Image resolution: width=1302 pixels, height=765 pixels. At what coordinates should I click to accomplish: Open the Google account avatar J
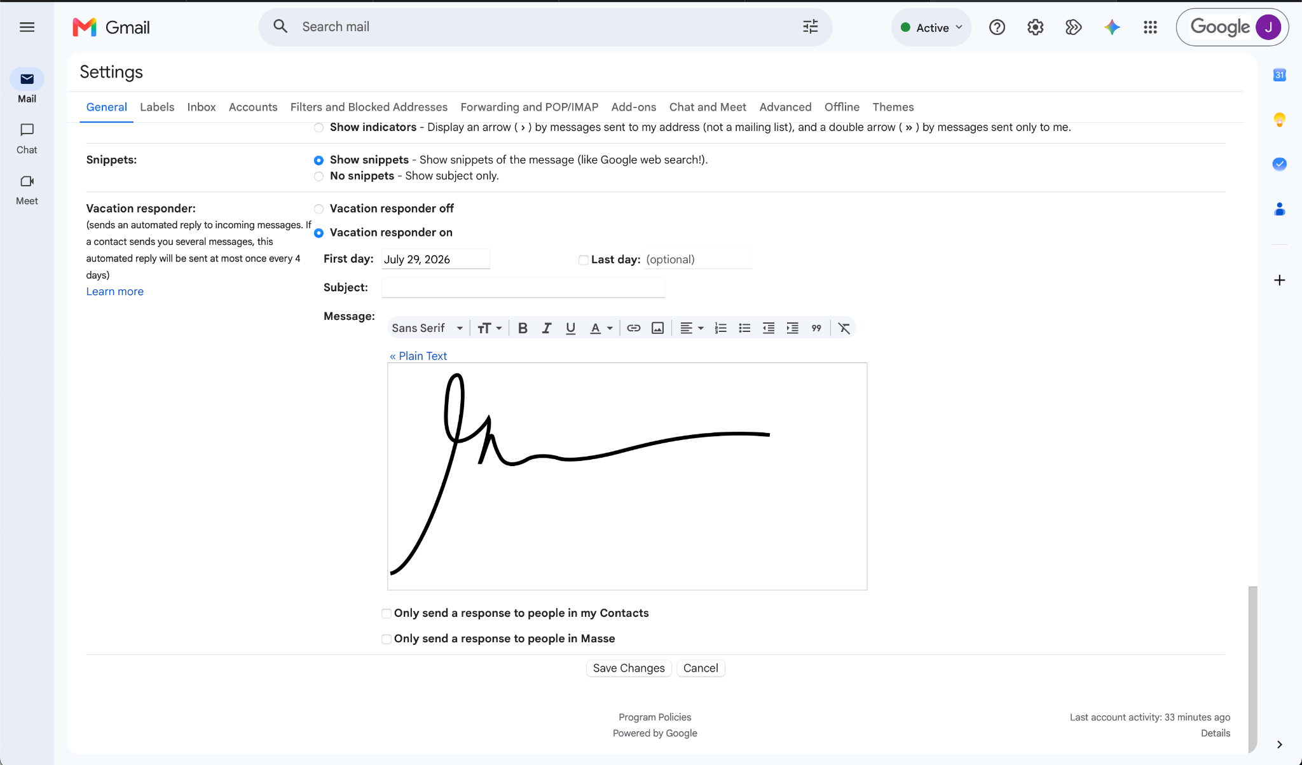click(x=1268, y=27)
